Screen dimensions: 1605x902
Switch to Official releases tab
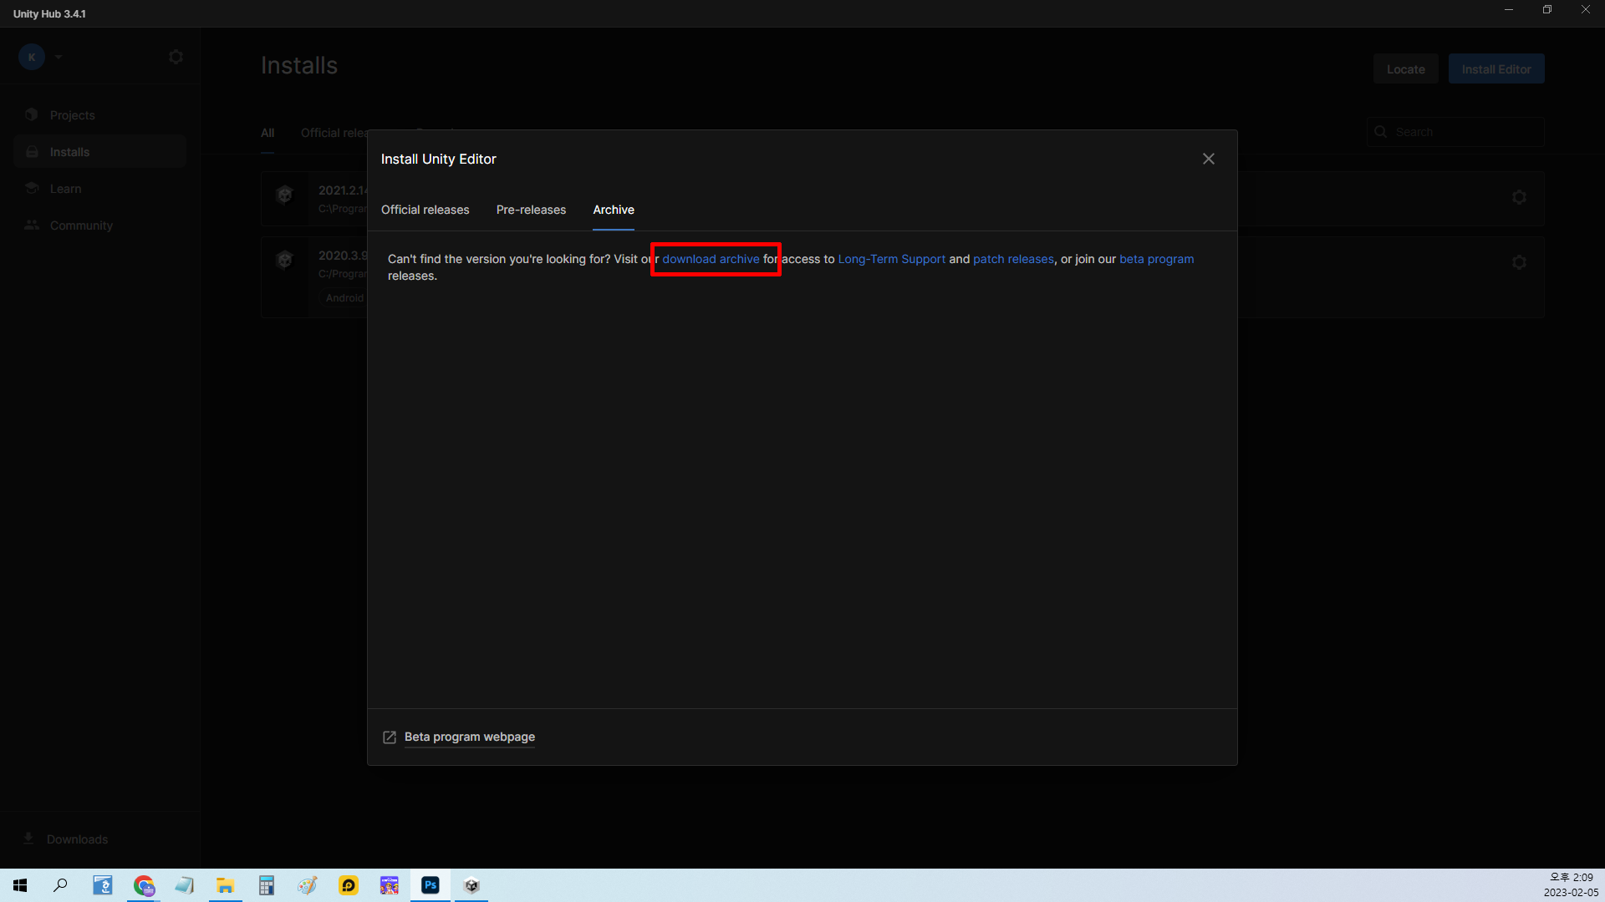click(425, 210)
